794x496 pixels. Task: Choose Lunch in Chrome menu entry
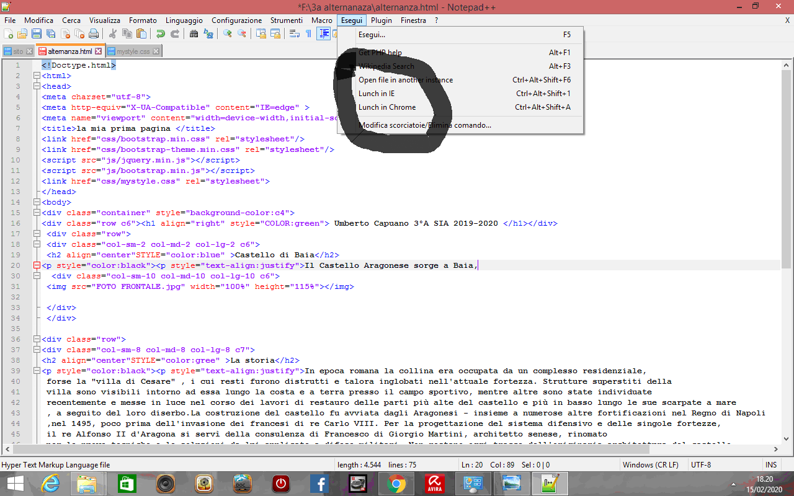coord(460,107)
